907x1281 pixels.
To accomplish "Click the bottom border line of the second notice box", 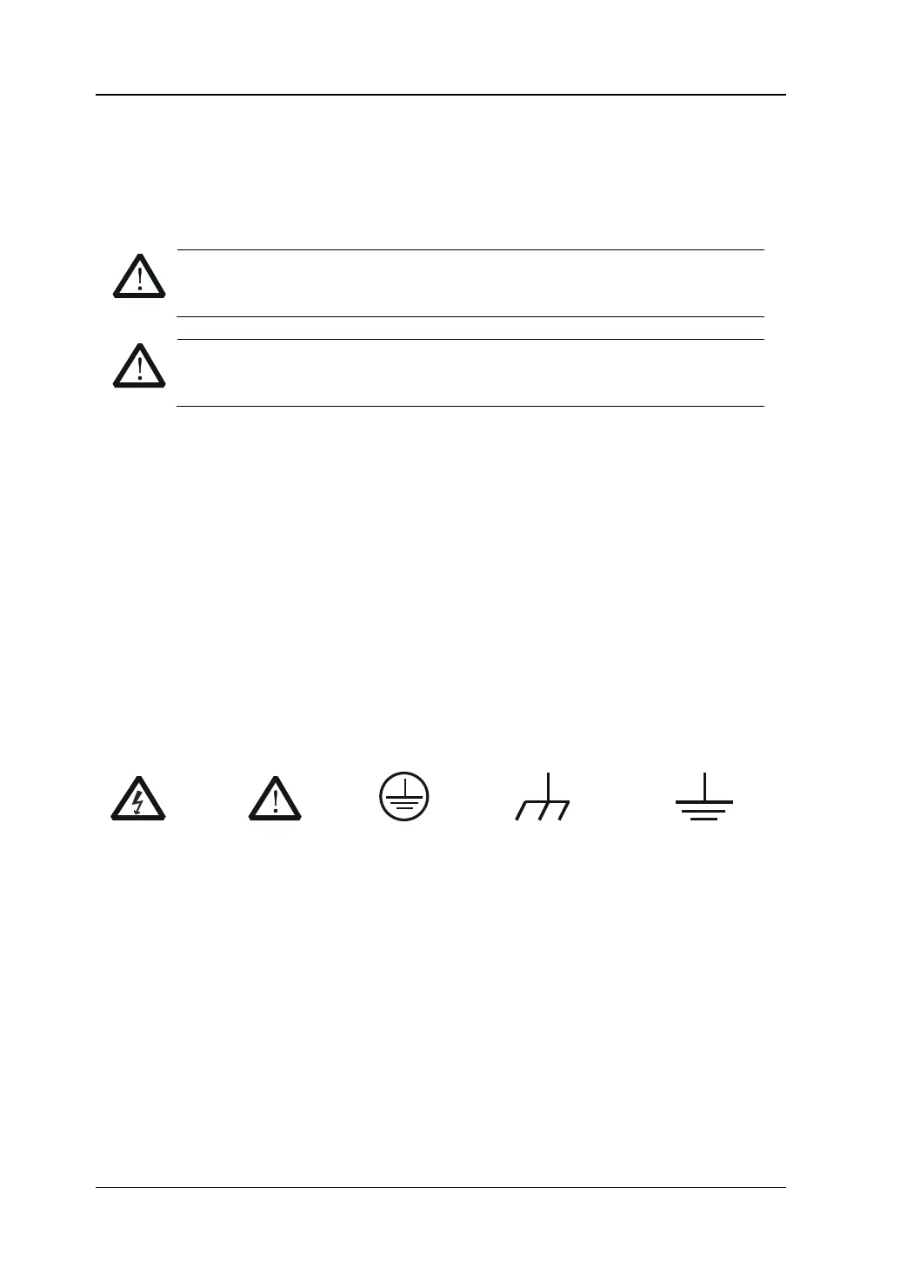I will (x=470, y=406).
